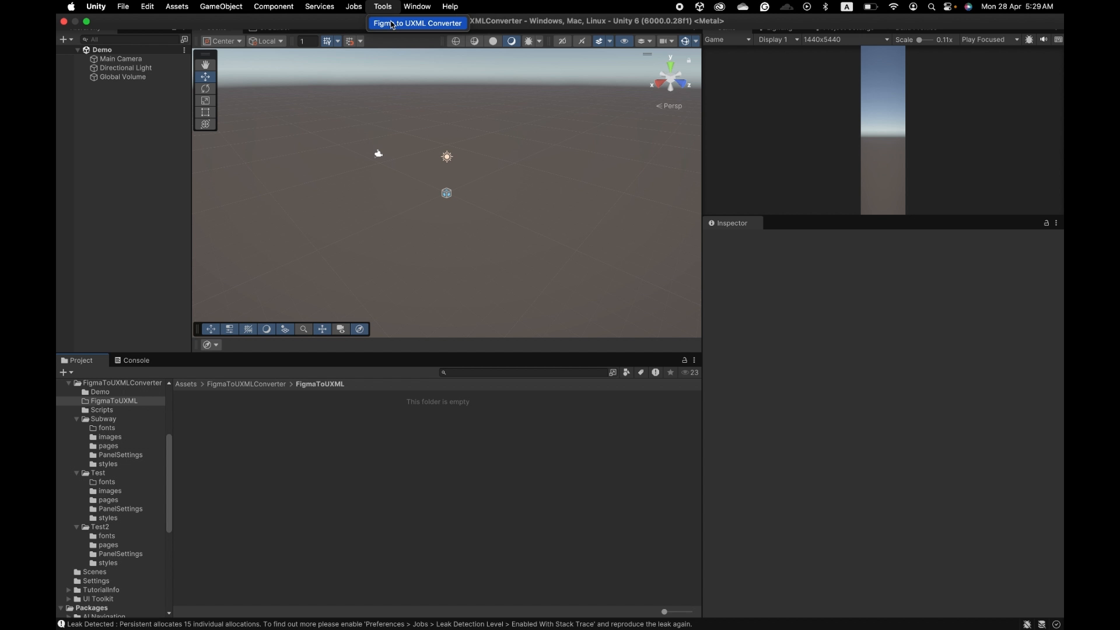1120x630 pixels.
Task: Click FigmaToUXMLConverter in breadcrumb path
Action: click(x=246, y=384)
